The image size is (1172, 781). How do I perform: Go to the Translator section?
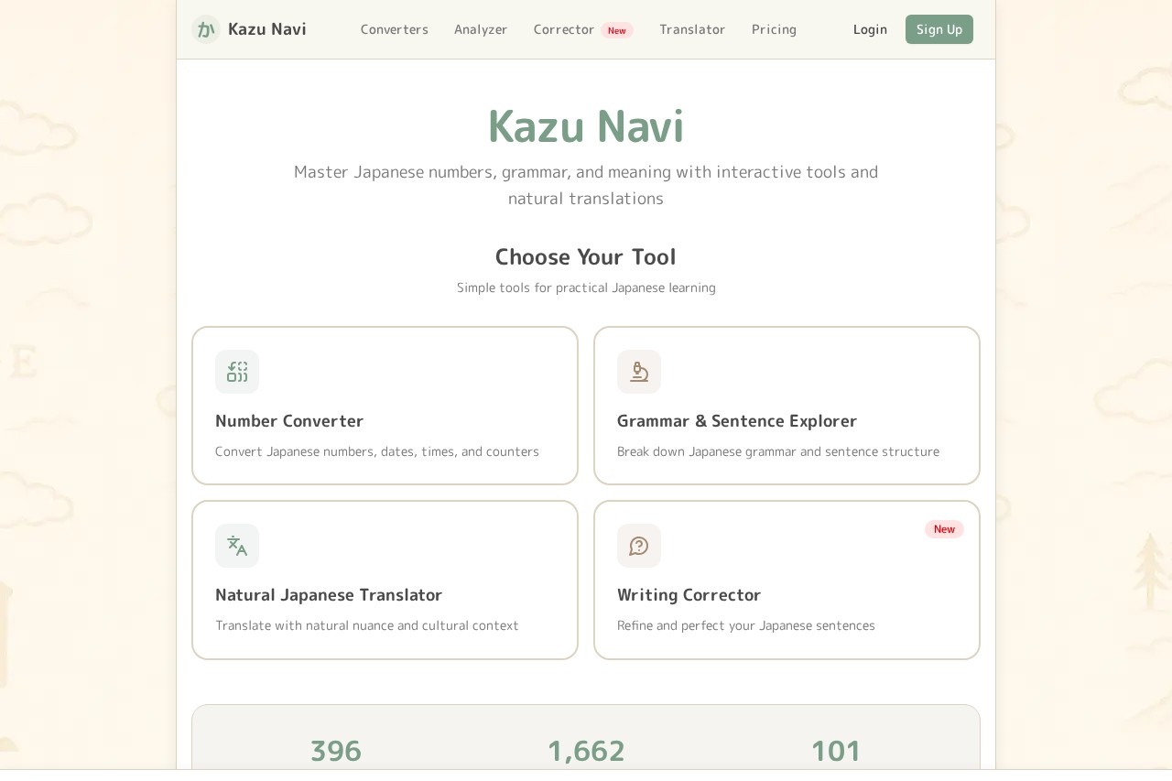(x=692, y=29)
